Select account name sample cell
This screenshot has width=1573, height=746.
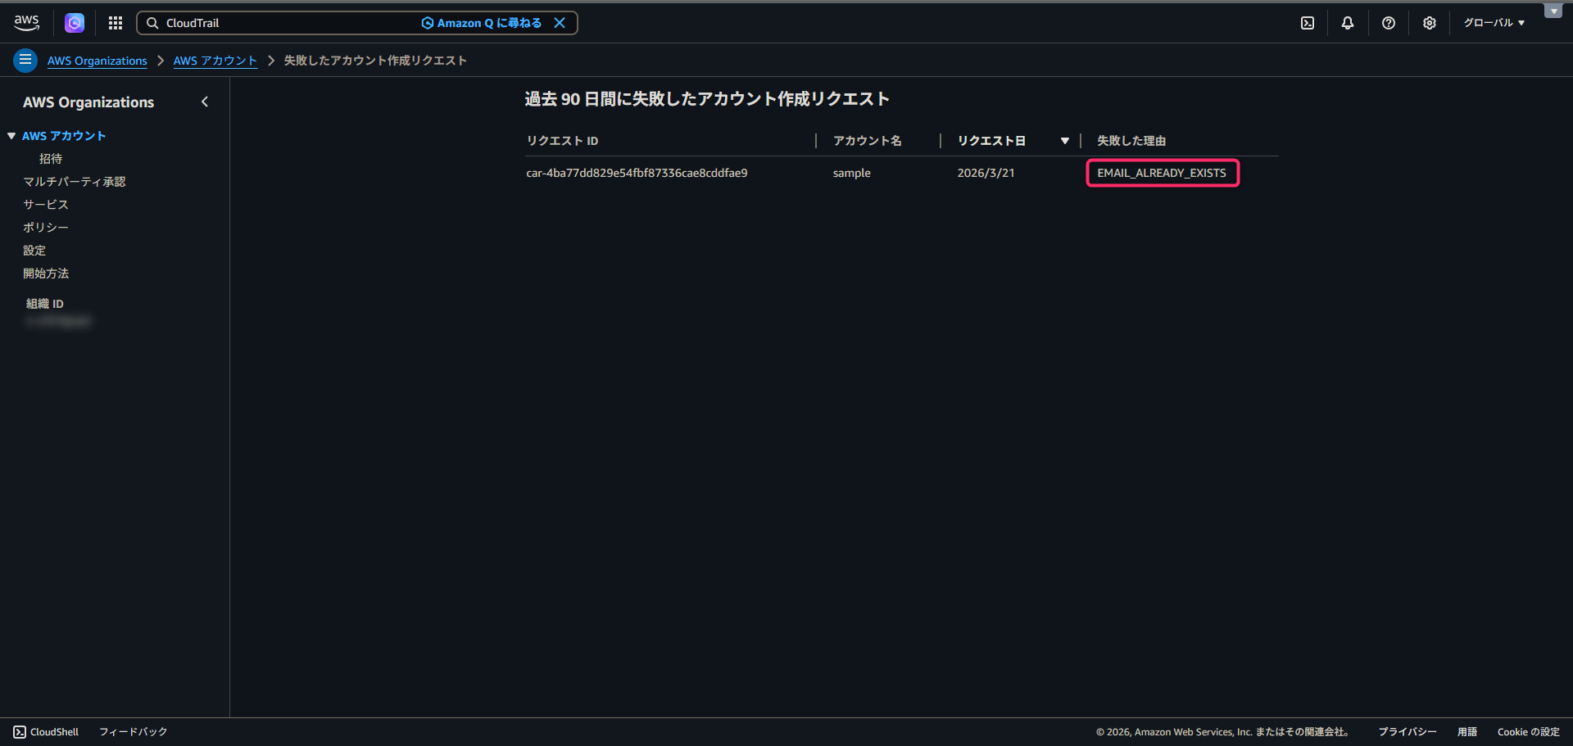(x=852, y=173)
